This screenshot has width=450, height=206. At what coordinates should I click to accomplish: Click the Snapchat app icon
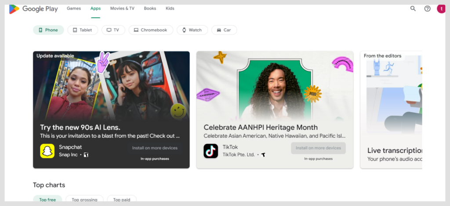click(47, 151)
